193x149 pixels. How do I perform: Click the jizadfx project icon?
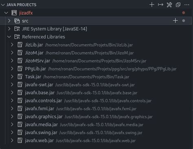(14, 13)
